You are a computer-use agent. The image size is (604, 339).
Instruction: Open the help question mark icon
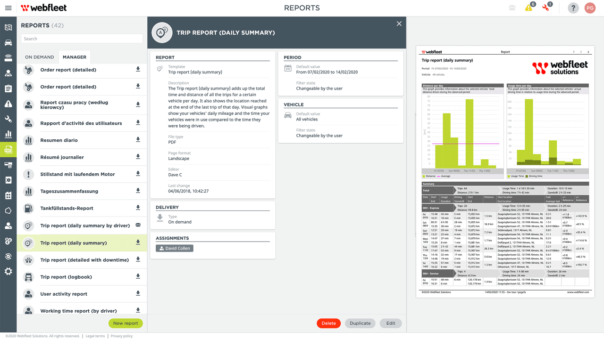(573, 8)
